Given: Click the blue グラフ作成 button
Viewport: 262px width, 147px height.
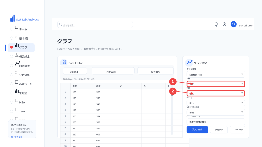Looking at the screenshot, I should click(197, 130).
